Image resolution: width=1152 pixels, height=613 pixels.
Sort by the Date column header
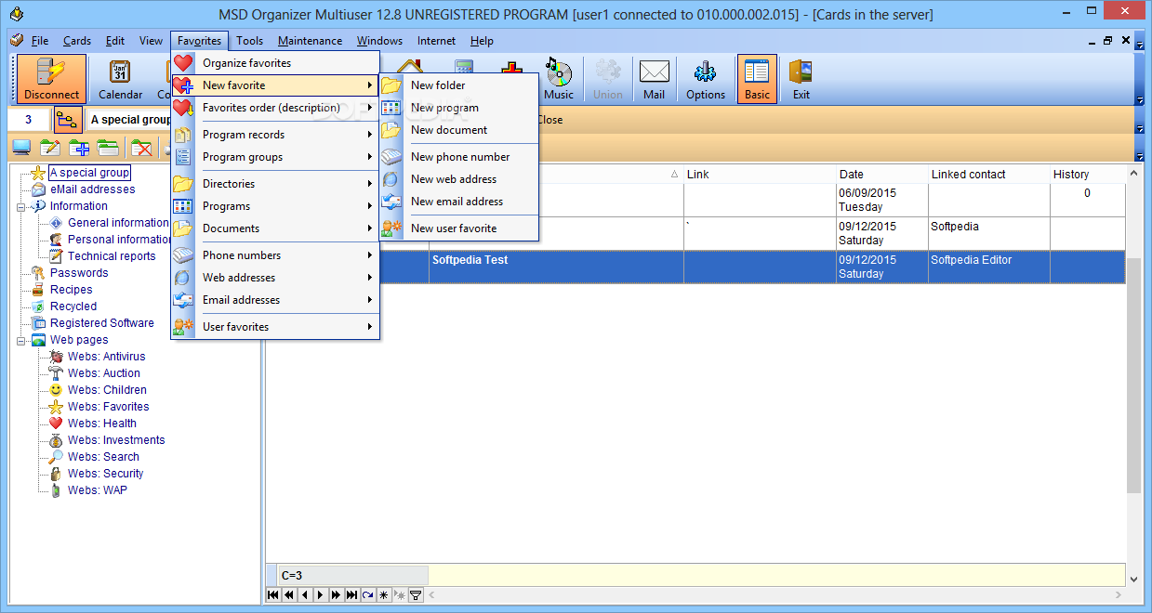coord(881,175)
